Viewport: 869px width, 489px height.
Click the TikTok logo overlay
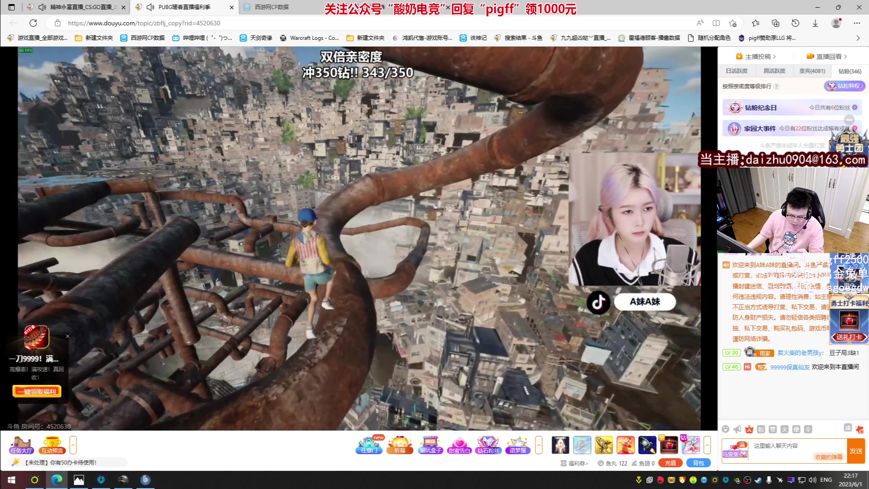coord(598,302)
